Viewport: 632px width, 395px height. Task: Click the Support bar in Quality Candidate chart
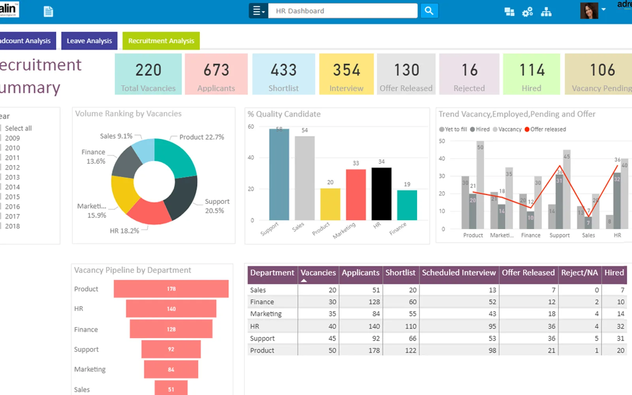pos(279,174)
